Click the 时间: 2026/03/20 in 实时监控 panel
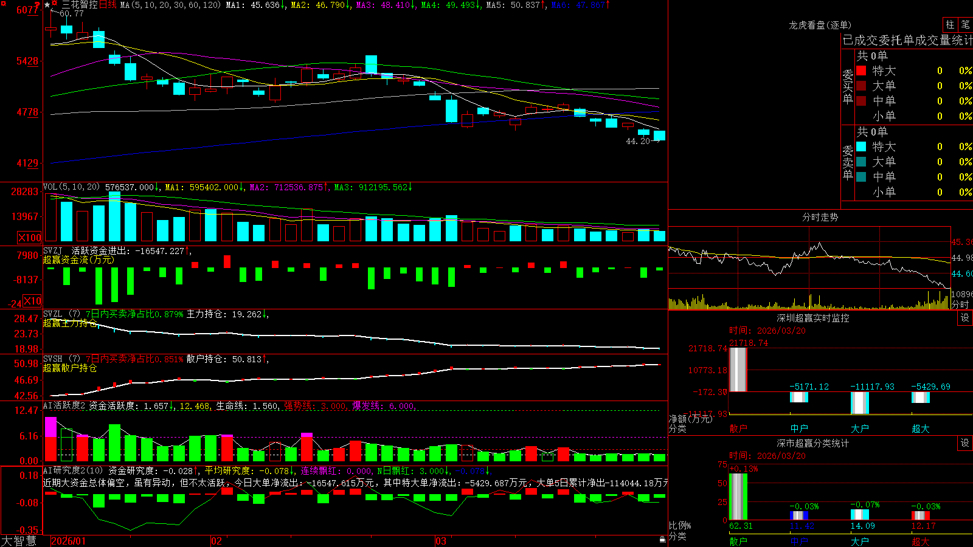 point(767,331)
